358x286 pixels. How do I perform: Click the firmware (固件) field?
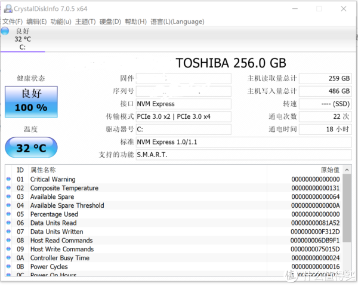184,78
